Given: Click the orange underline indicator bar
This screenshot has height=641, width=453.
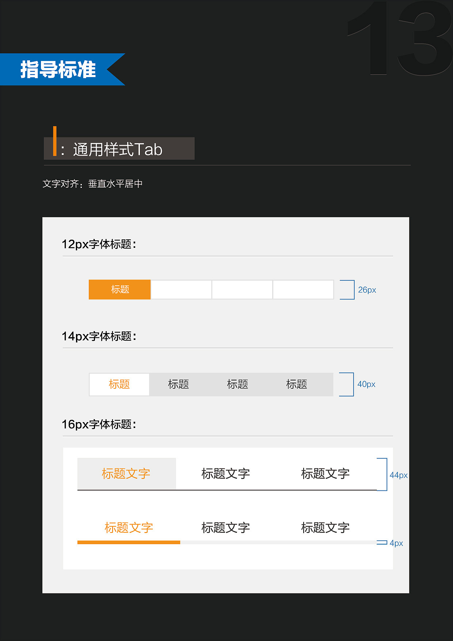Looking at the screenshot, I should [129, 542].
